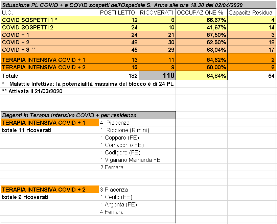
Task: Select the 'POSTI LETTO' column header
Action: 119,13
